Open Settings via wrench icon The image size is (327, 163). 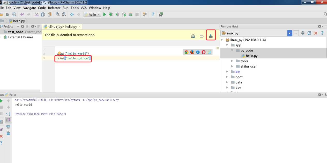(x=145, y=14)
